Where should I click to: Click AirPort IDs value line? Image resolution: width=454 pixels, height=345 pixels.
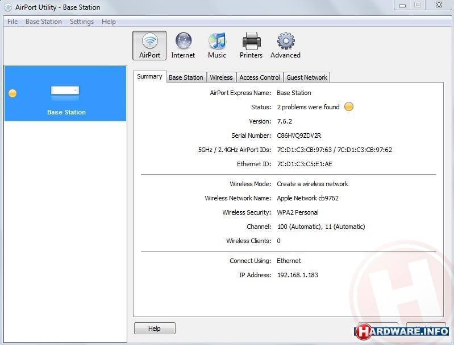(x=335, y=150)
